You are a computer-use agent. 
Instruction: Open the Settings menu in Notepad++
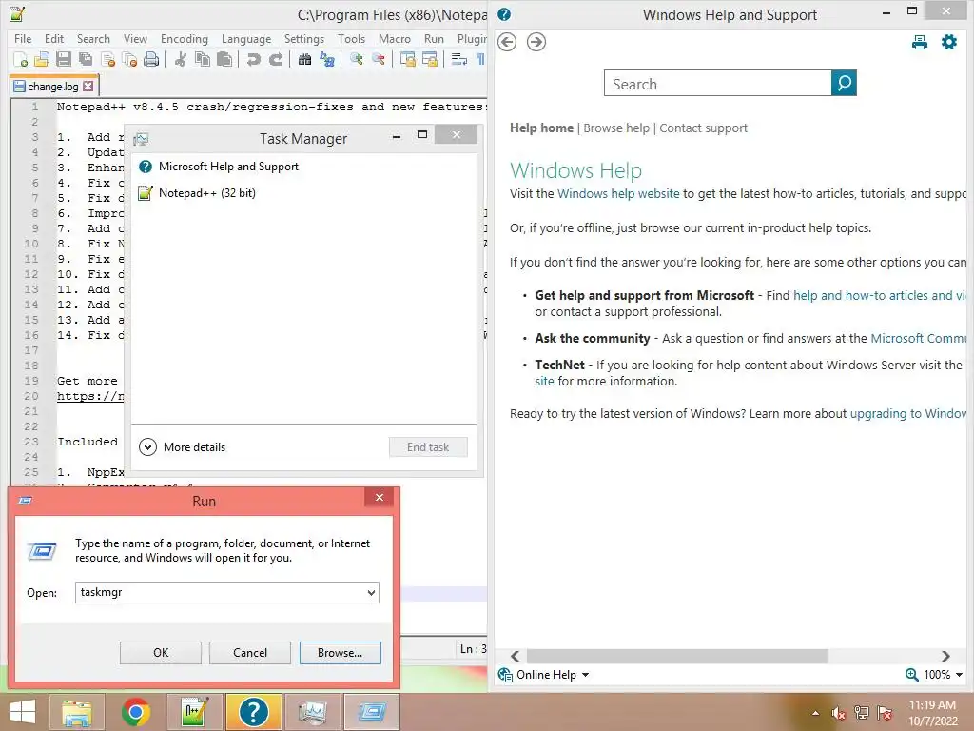303,38
